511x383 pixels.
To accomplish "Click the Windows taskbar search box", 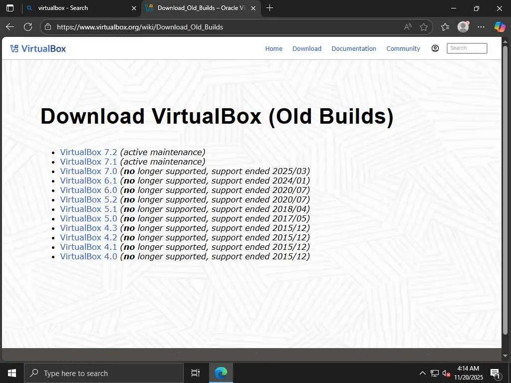I will 104,373.
